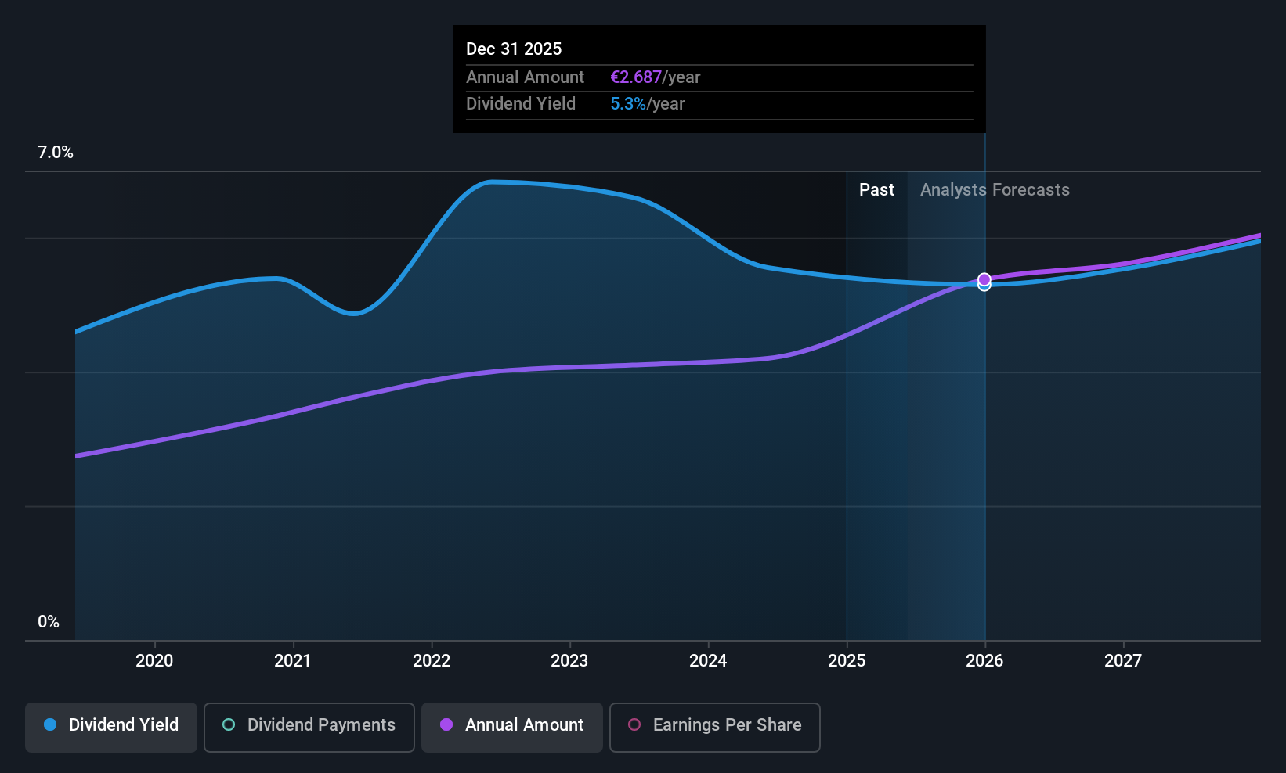The width and height of the screenshot is (1286, 773).
Task: Select the 2021 x-axis label
Action: (x=293, y=660)
